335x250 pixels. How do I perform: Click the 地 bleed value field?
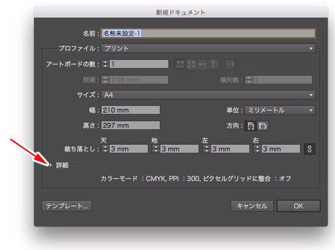(x=180, y=149)
